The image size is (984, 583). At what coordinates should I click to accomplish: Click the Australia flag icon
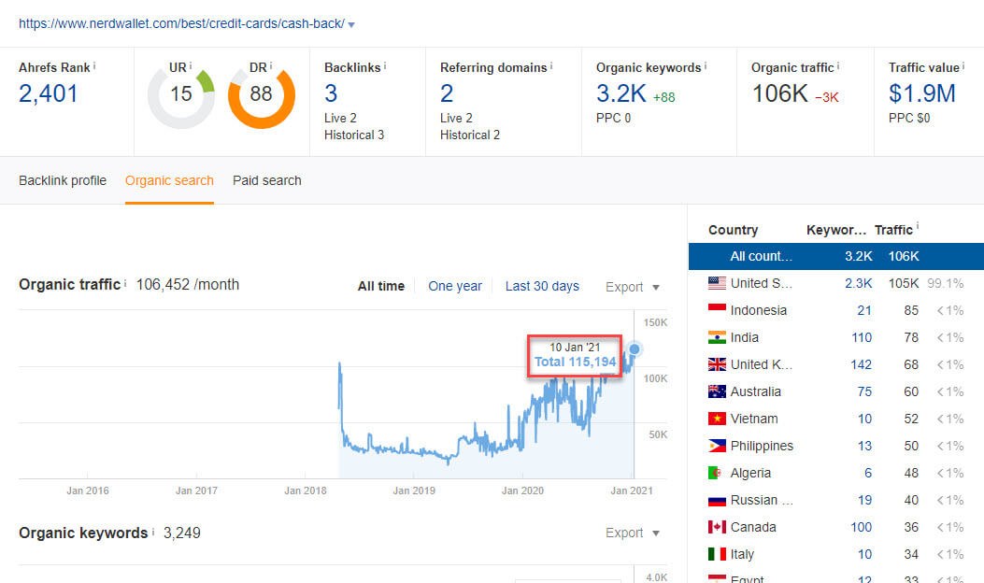pos(717,391)
